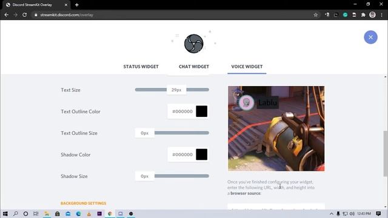
Task: Open the Grammarly extension icon
Action: click(x=345, y=15)
